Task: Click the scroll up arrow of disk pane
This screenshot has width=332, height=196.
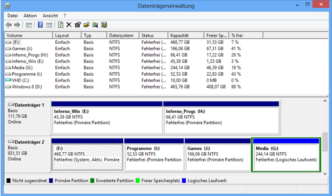Action: point(325,101)
